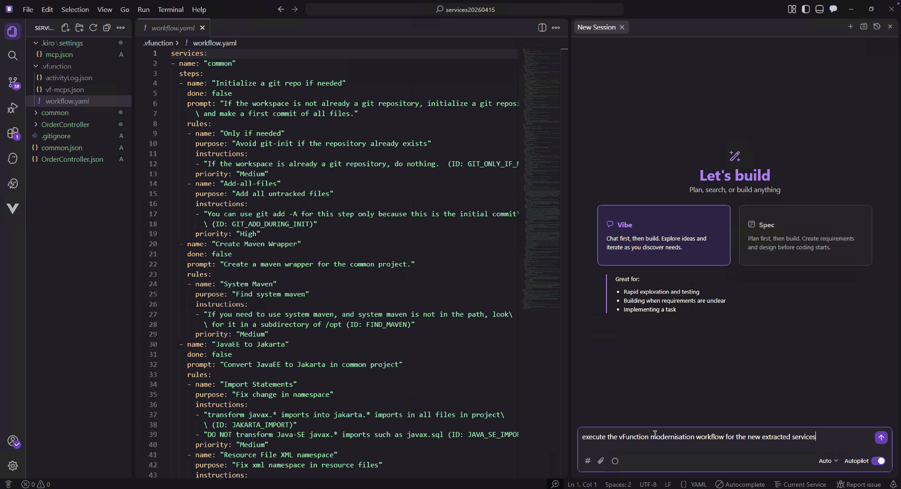Toggle the chat panel visibility button
Image resolution: width=901 pixels, height=489 pixels.
833,9
